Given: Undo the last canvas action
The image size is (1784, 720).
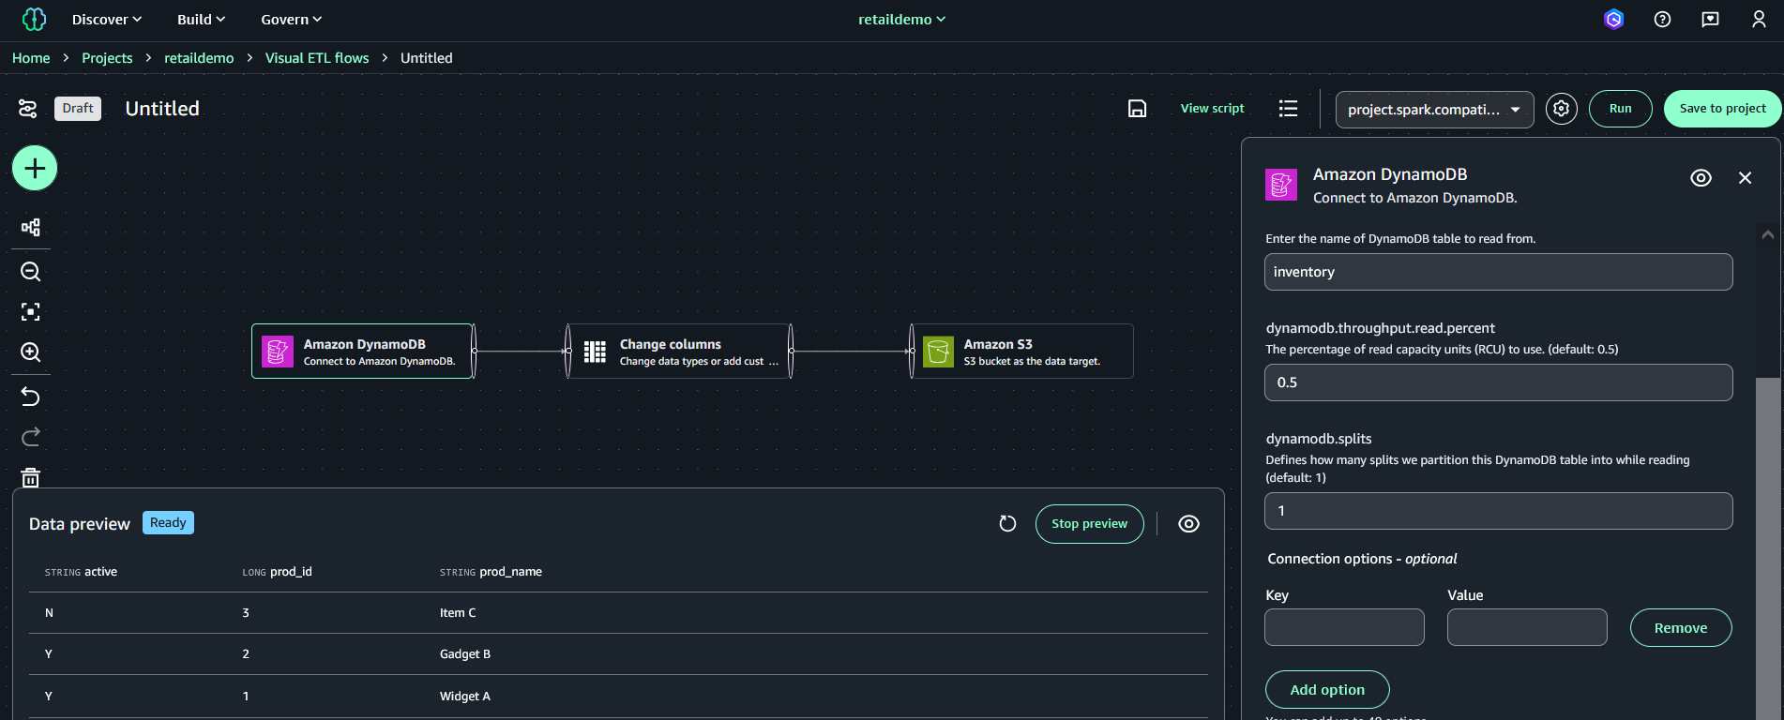Looking at the screenshot, I should [30, 397].
